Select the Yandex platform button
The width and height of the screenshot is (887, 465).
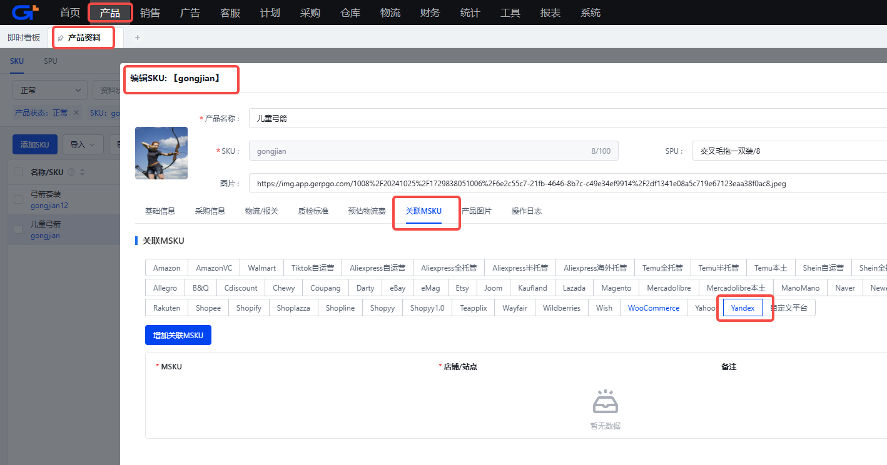743,308
